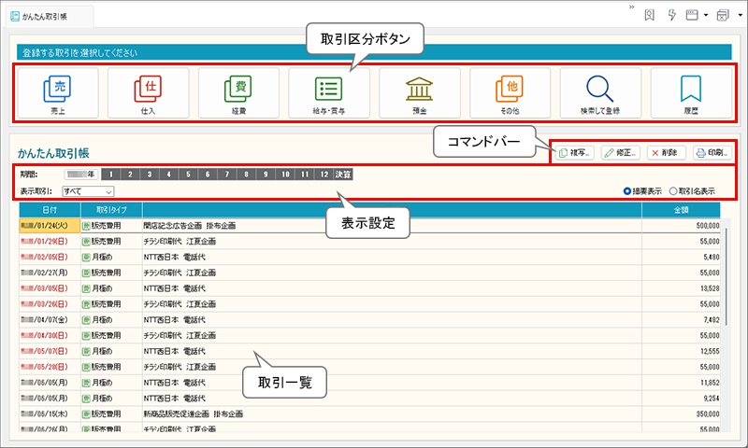The width and height of the screenshot is (748, 448).
Task: Expand the close-window icon dropdown arrow at top right
Action: pyautogui.click(x=738, y=15)
